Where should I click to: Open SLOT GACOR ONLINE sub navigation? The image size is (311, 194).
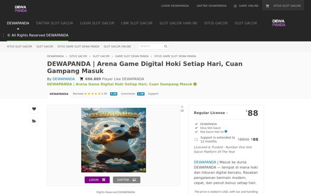pyautogui.click(x=117, y=46)
